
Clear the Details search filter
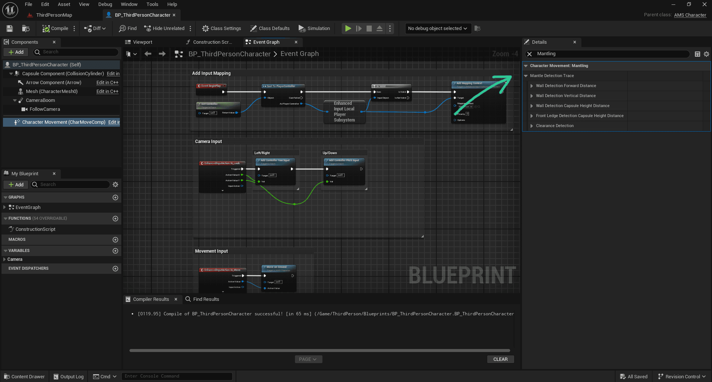pos(529,54)
